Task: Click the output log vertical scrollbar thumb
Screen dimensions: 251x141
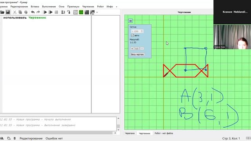Action: pos(118,126)
